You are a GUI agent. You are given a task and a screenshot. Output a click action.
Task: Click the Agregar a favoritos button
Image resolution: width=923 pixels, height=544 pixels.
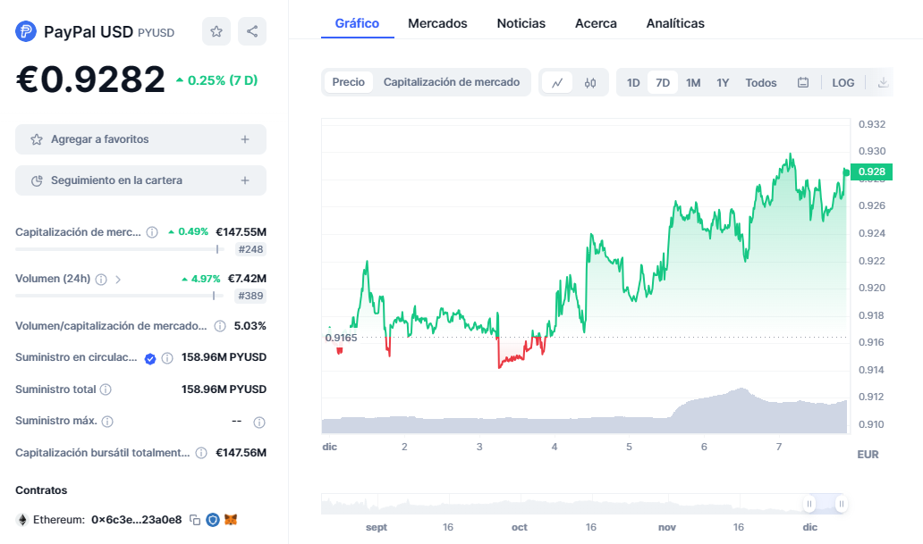(140, 139)
